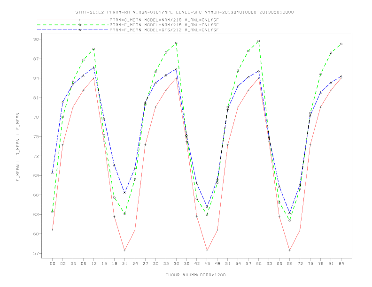Click y-axis tick value 60
This screenshot has width=372, height=287.
click(x=36, y=234)
